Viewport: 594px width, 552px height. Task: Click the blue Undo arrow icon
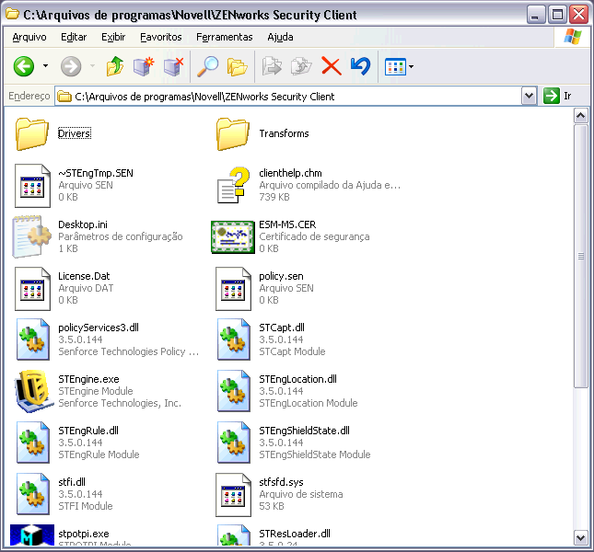coord(360,66)
